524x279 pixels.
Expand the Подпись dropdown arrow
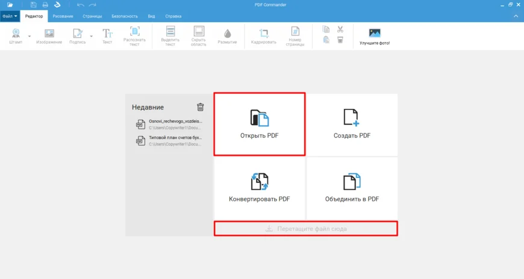point(91,36)
